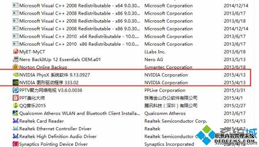Click the 2015/2/27 install date of QQ音乐

coord(234,105)
